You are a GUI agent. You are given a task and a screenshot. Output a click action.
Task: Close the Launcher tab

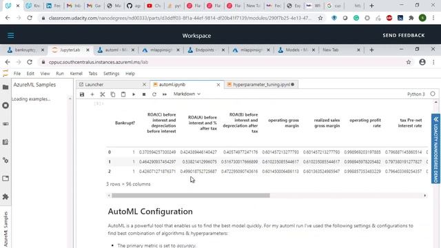tap(144, 84)
